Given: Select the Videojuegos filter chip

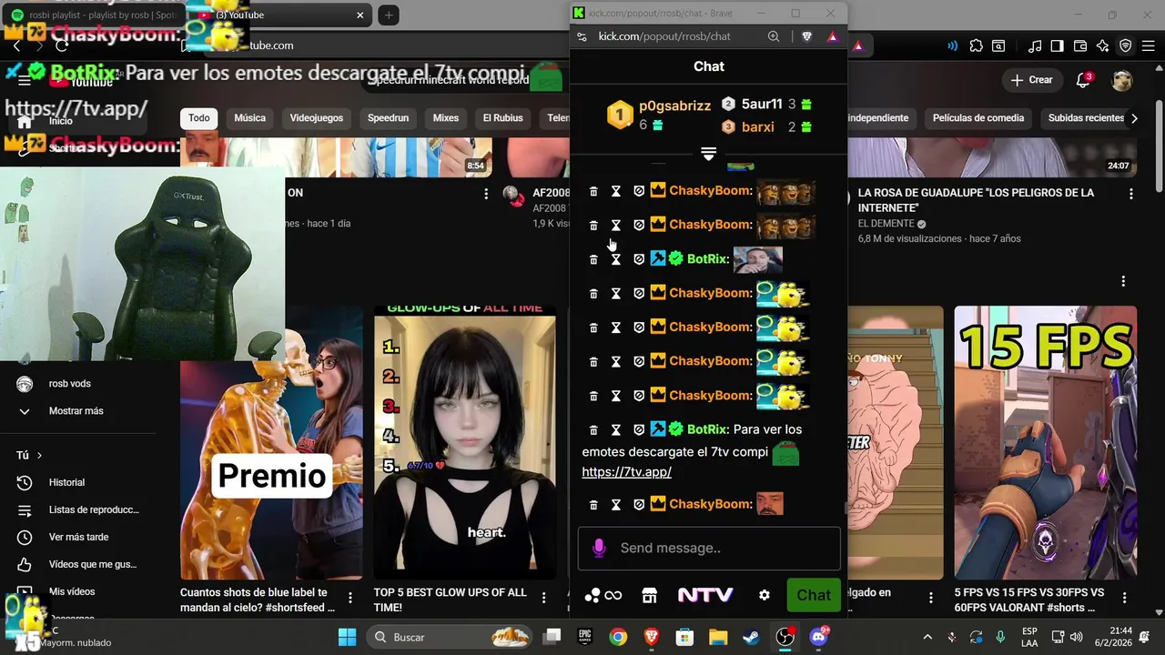Looking at the screenshot, I should tap(317, 117).
